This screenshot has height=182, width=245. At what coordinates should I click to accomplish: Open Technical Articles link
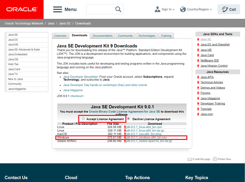pos(212,82)
